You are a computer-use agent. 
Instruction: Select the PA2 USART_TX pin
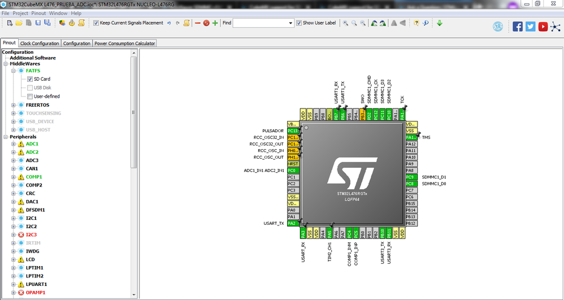coord(292,223)
